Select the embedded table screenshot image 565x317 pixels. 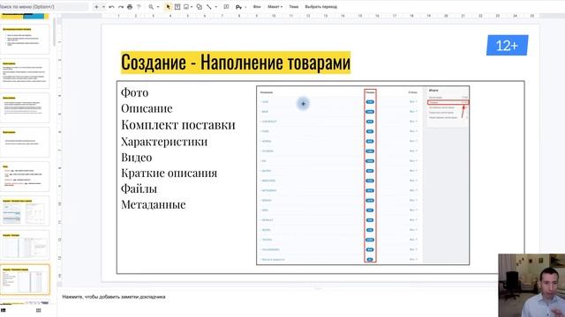coord(363,175)
